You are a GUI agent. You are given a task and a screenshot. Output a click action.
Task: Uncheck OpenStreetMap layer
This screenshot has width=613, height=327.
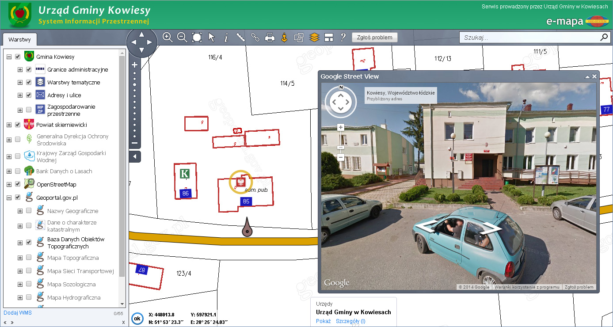point(18,184)
